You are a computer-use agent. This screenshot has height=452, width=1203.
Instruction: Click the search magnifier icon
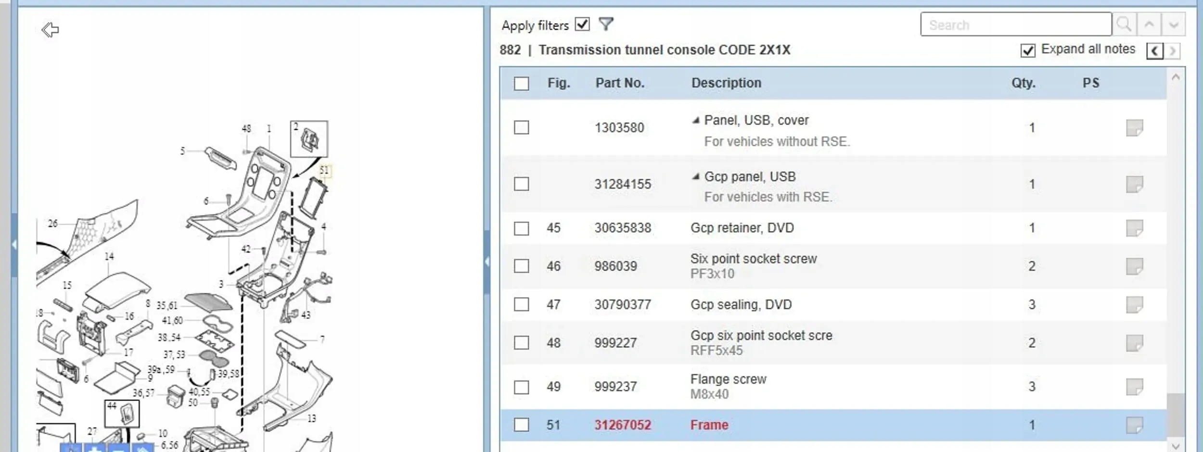click(x=1124, y=25)
